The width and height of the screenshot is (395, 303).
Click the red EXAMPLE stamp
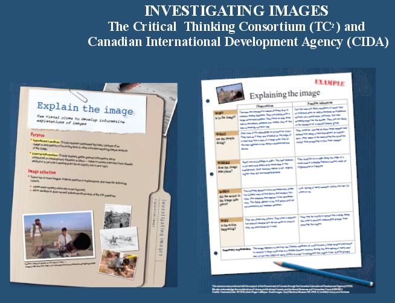point(330,82)
